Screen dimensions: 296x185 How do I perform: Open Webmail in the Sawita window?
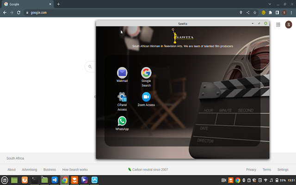pyautogui.click(x=122, y=75)
